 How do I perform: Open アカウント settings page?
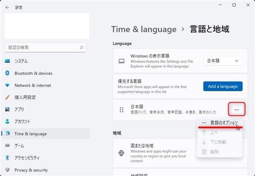click(45, 121)
